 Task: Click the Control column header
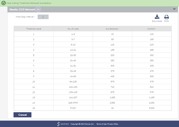click(x=152, y=29)
